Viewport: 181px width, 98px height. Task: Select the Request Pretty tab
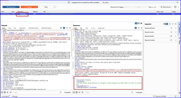tap(4, 28)
